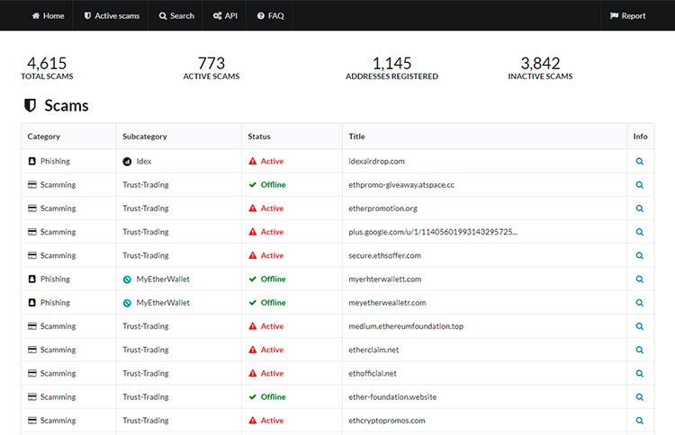
Task: Click the idexairdrop.com title
Action: click(377, 161)
